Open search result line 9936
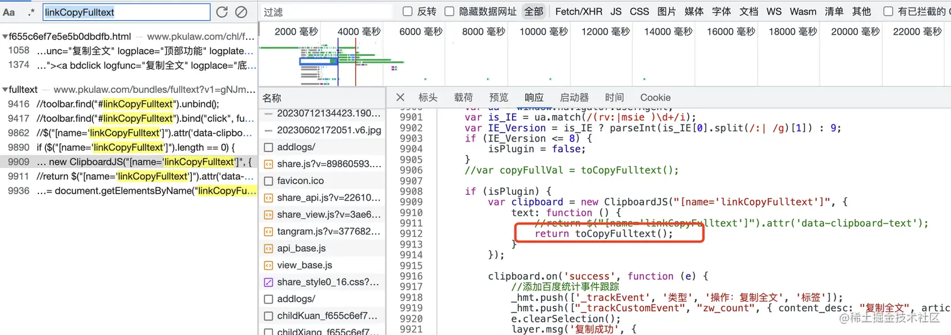 point(129,191)
